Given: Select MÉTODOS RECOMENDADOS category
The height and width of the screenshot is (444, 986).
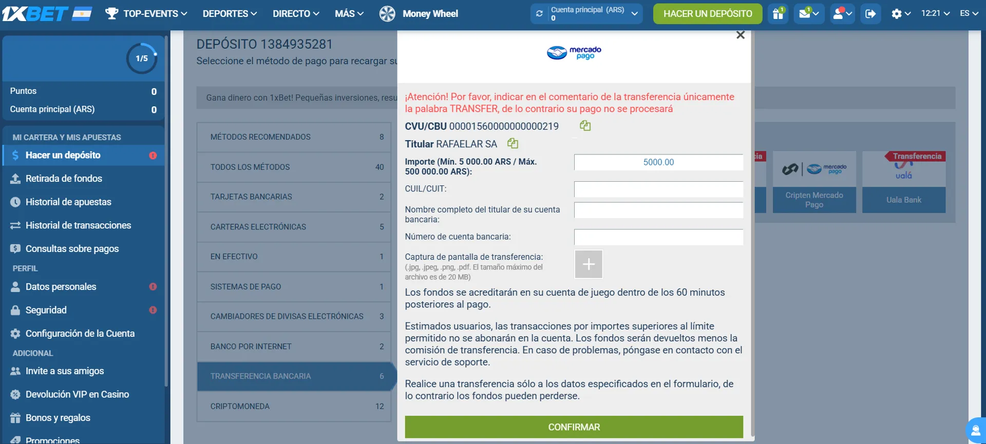Looking at the screenshot, I should 294,137.
